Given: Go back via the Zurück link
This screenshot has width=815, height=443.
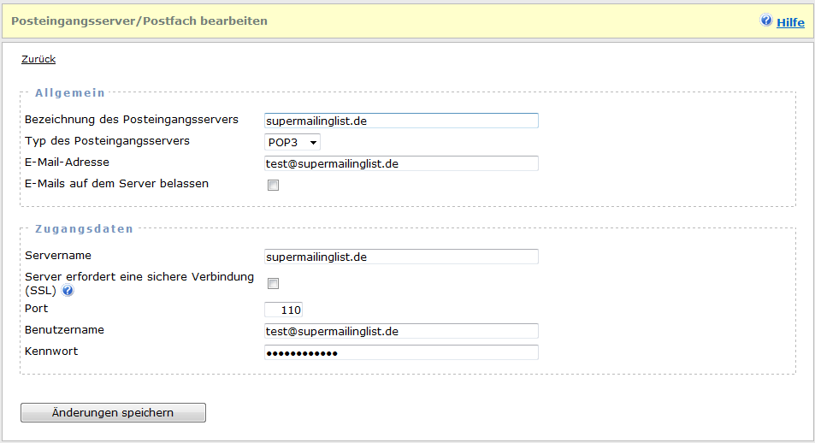Looking at the screenshot, I should pyautogui.click(x=38, y=59).
